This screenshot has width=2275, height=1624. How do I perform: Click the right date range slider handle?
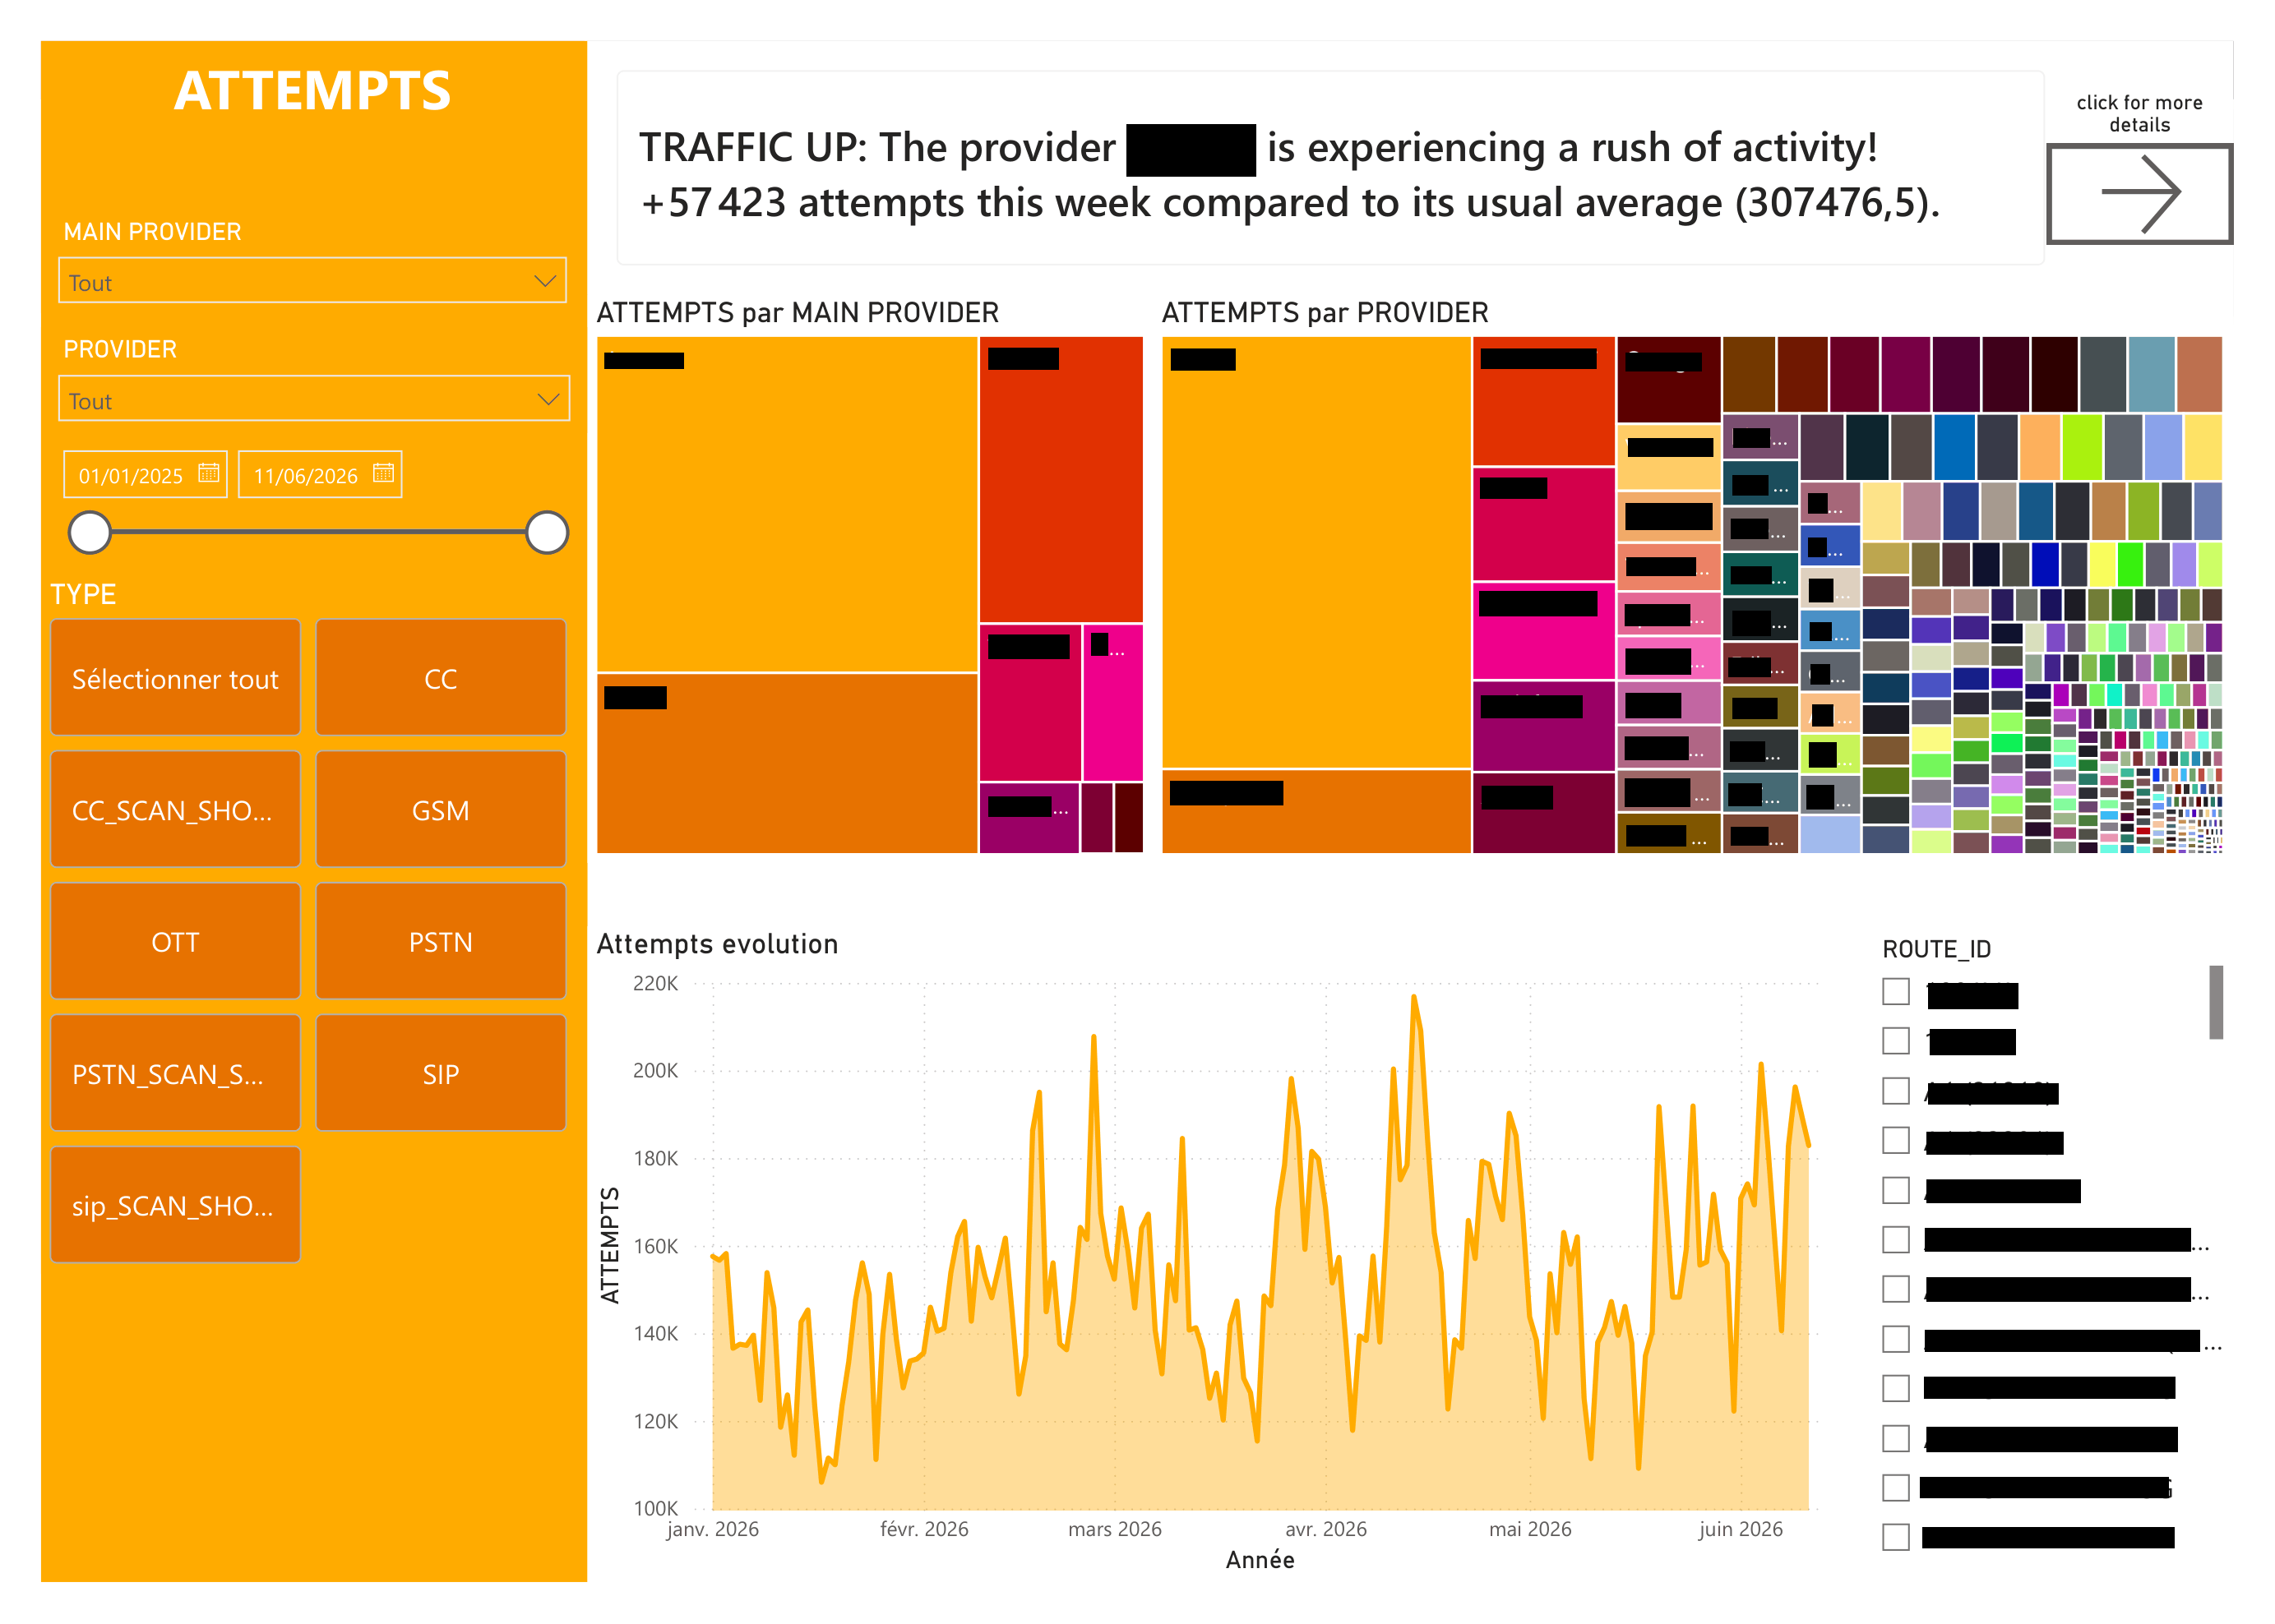click(x=548, y=532)
